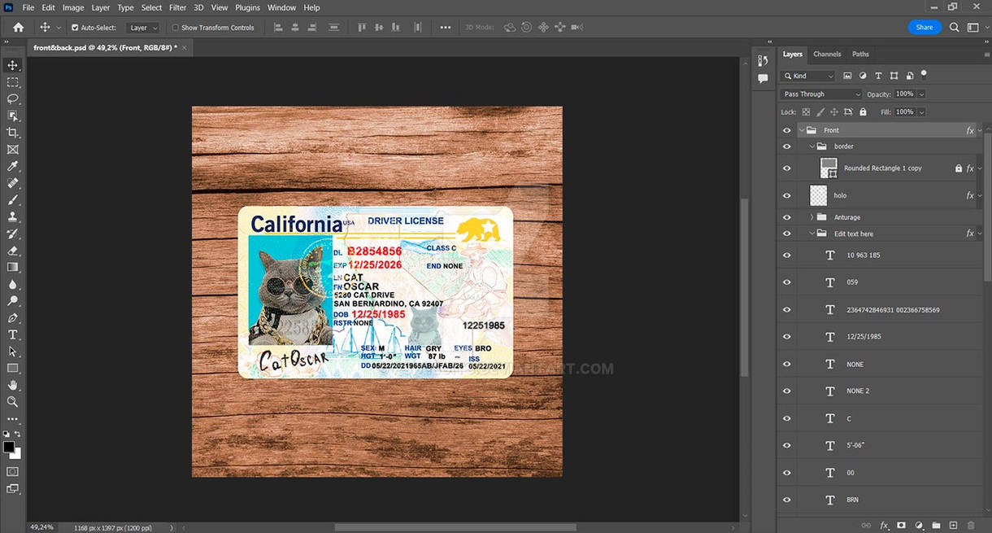Open the Comments panel icon

[x=763, y=79]
